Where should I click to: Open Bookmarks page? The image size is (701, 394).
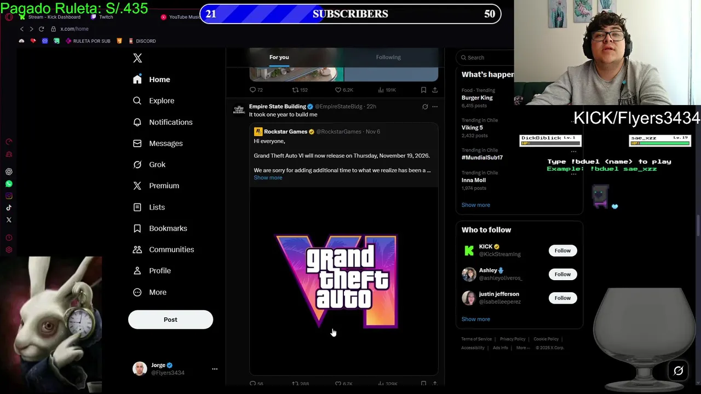click(x=160, y=228)
